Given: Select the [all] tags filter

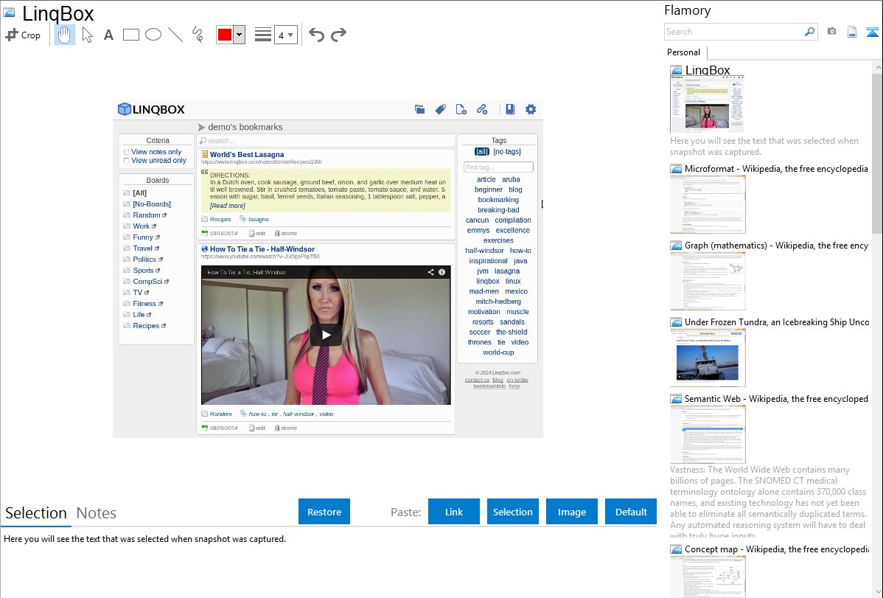Looking at the screenshot, I should pyautogui.click(x=481, y=152).
